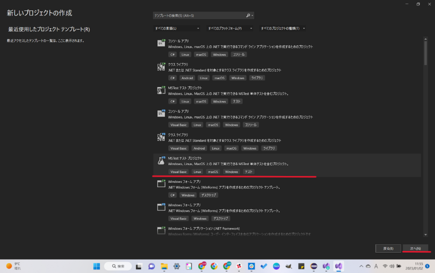Open the Windows Start menu
This screenshot has width=435, height=273.
pos(96,266)
